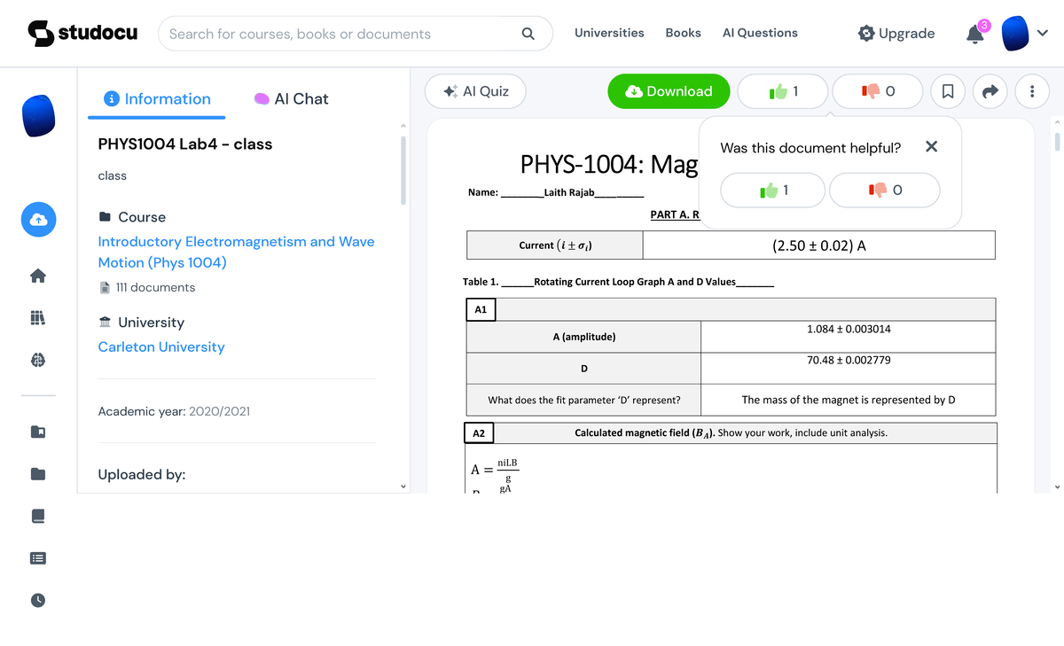Click the AI brain icon in sidebar

coord(38,360)
